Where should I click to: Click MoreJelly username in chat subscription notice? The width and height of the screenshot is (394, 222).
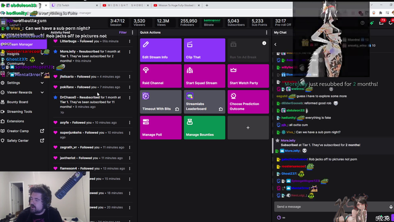coord(287,141)
